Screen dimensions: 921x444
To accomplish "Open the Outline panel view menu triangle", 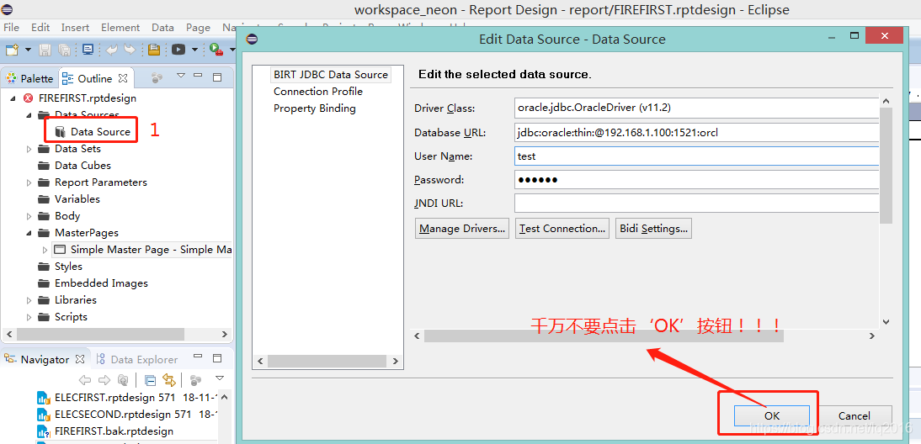I will tap(181, 76).
